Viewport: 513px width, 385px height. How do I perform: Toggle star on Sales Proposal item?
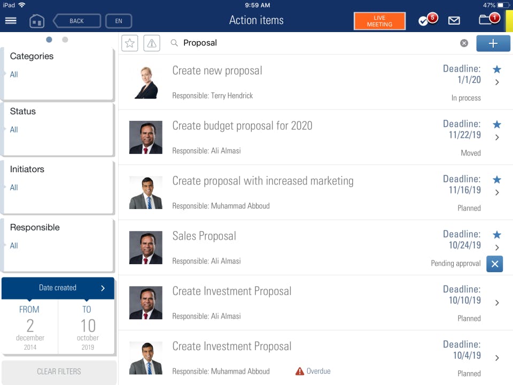[x=497, y=235]
